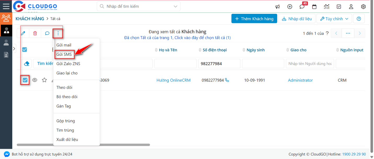
Task: Open the settings gear icon
Action: [363, 7]
